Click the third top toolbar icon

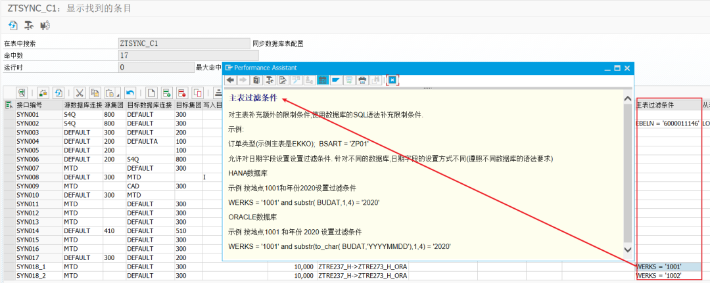coord(45,26)
